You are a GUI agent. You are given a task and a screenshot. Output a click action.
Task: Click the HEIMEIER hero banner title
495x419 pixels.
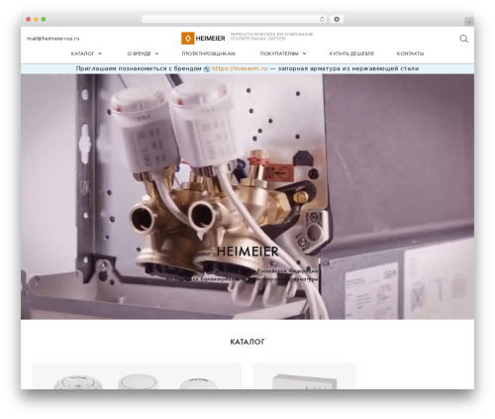point(247,252)
